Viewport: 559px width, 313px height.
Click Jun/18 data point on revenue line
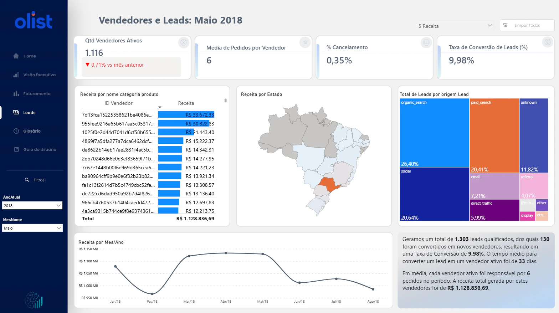pyautogui.click(x=299, y=283)
